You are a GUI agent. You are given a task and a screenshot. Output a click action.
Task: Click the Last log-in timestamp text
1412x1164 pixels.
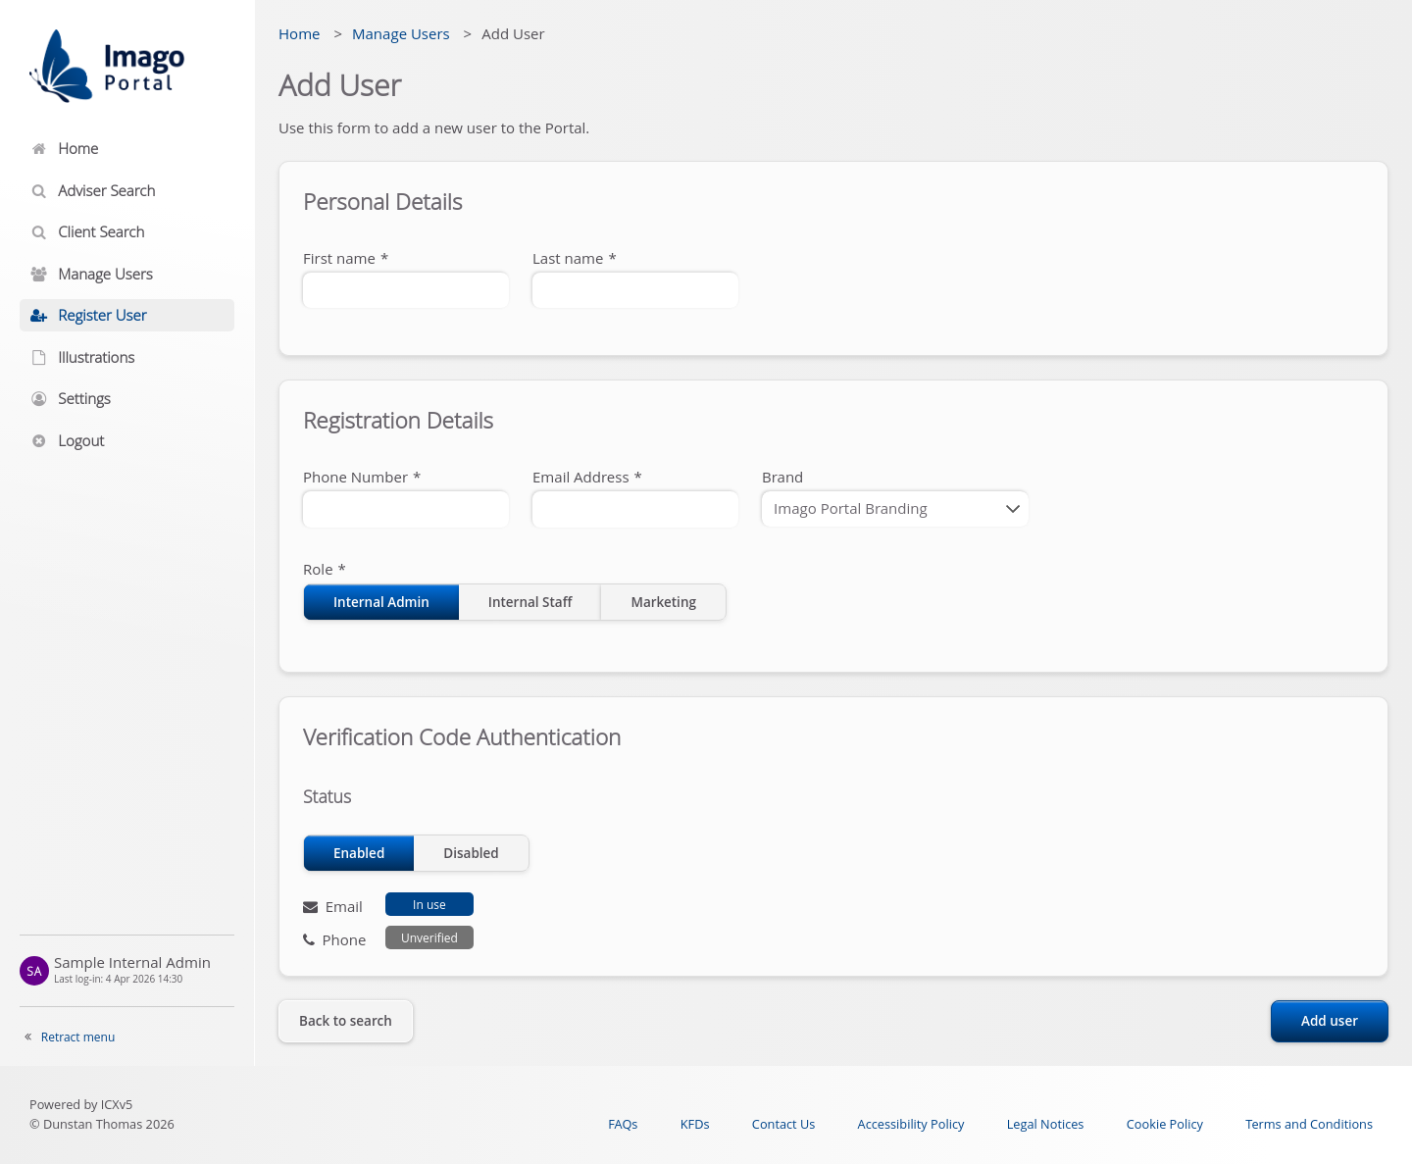click(x=119, y=979)
